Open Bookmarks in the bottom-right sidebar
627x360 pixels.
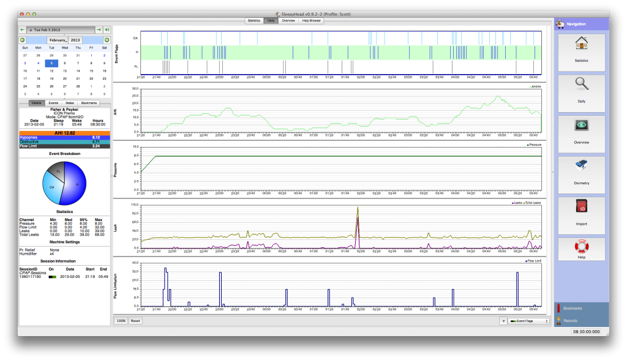click(573, 308)
